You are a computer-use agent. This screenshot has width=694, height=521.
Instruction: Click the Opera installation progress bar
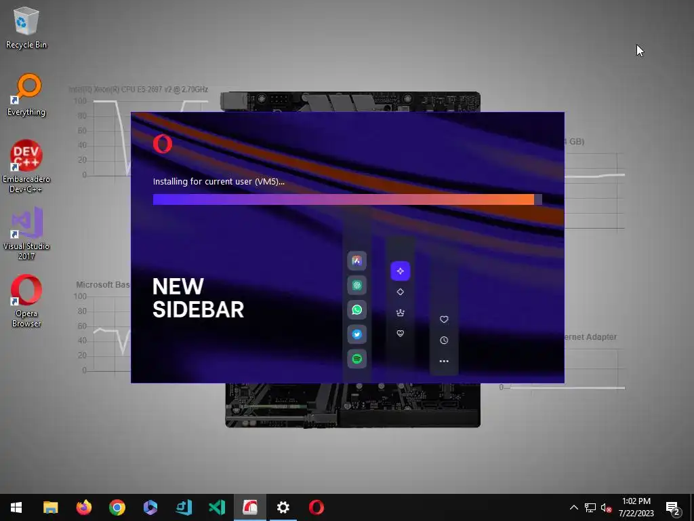[x=348, y=200]
